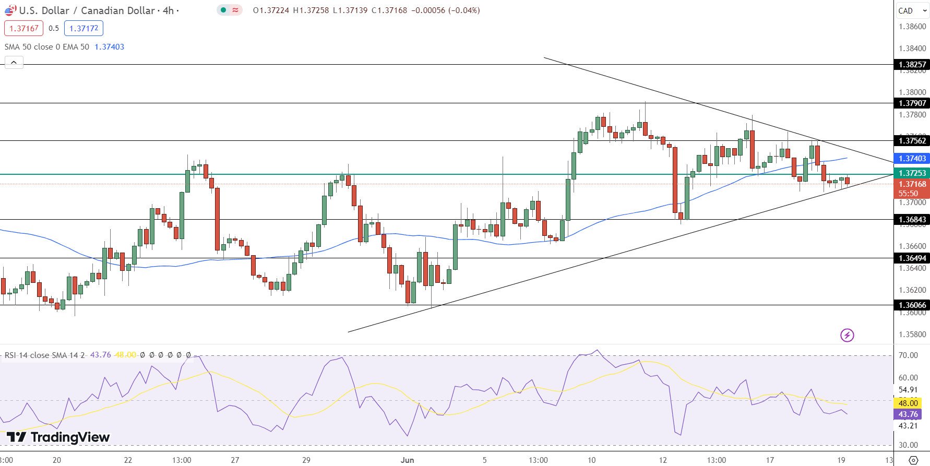This screenshot has width=930, height=466.
Task: Open chart settings gear at bottom right
Action: click(913, 460)
